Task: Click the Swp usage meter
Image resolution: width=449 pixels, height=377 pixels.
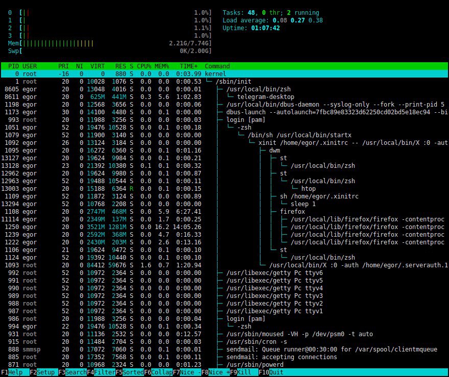Action: pyautogui.click(x=110, y=51)
